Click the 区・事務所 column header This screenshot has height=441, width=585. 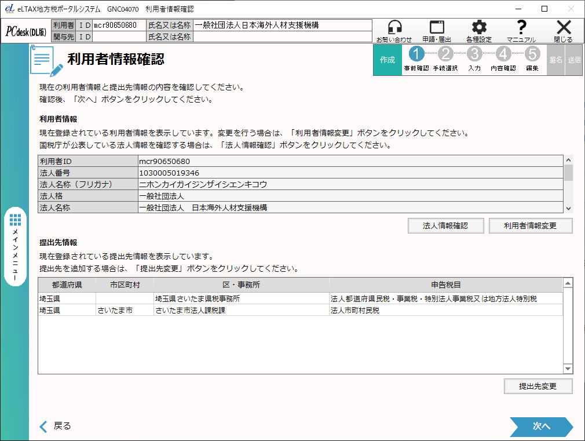click(x=242, y=285)
